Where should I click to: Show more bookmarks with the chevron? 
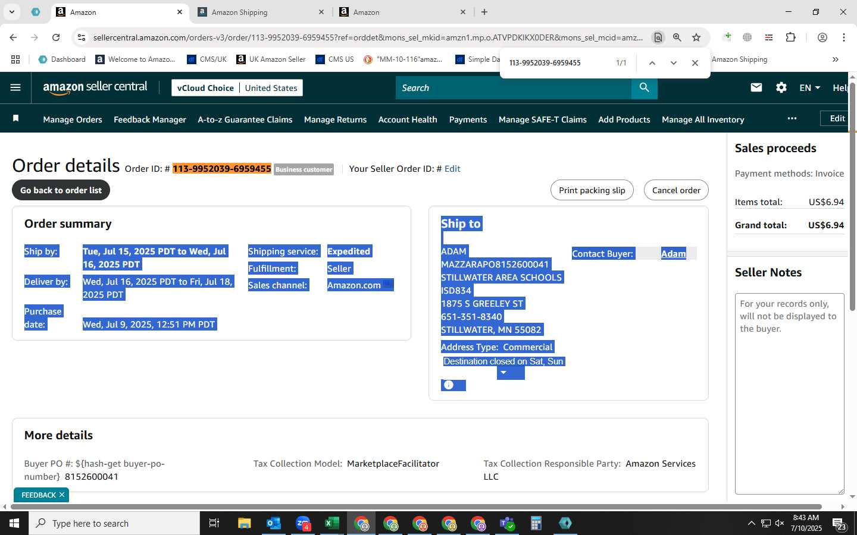[835, 59]
